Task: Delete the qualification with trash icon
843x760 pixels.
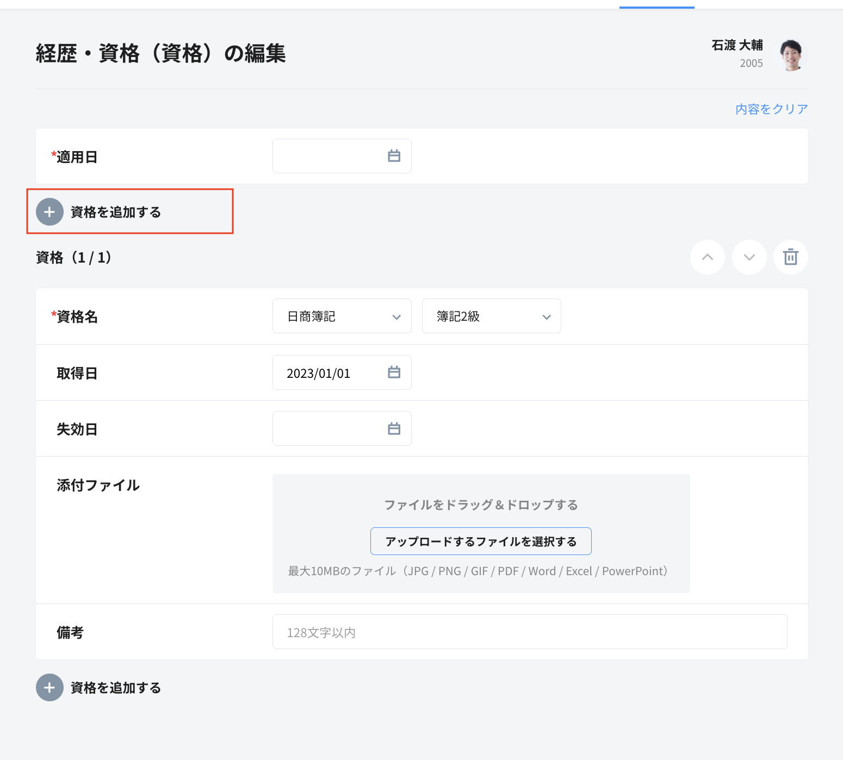Action: [790, 257]
